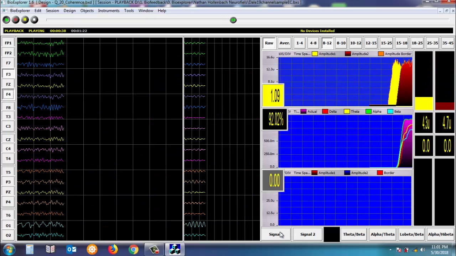Open Firefox from the taskbar
Image resolution: width=456 pixels, height=256 pixels.
(x=113, y=249)
